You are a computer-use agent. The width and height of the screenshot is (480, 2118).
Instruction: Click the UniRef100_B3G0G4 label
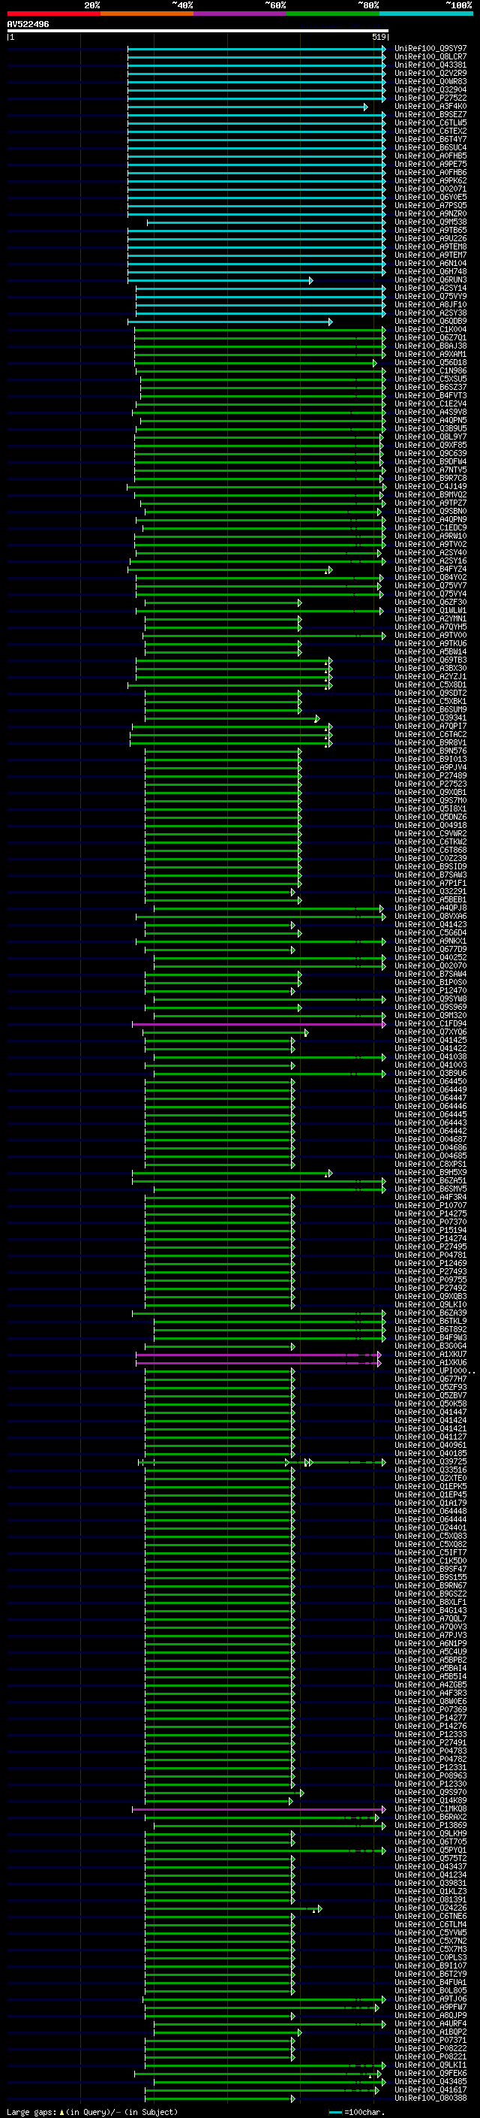click(430, 1347)
